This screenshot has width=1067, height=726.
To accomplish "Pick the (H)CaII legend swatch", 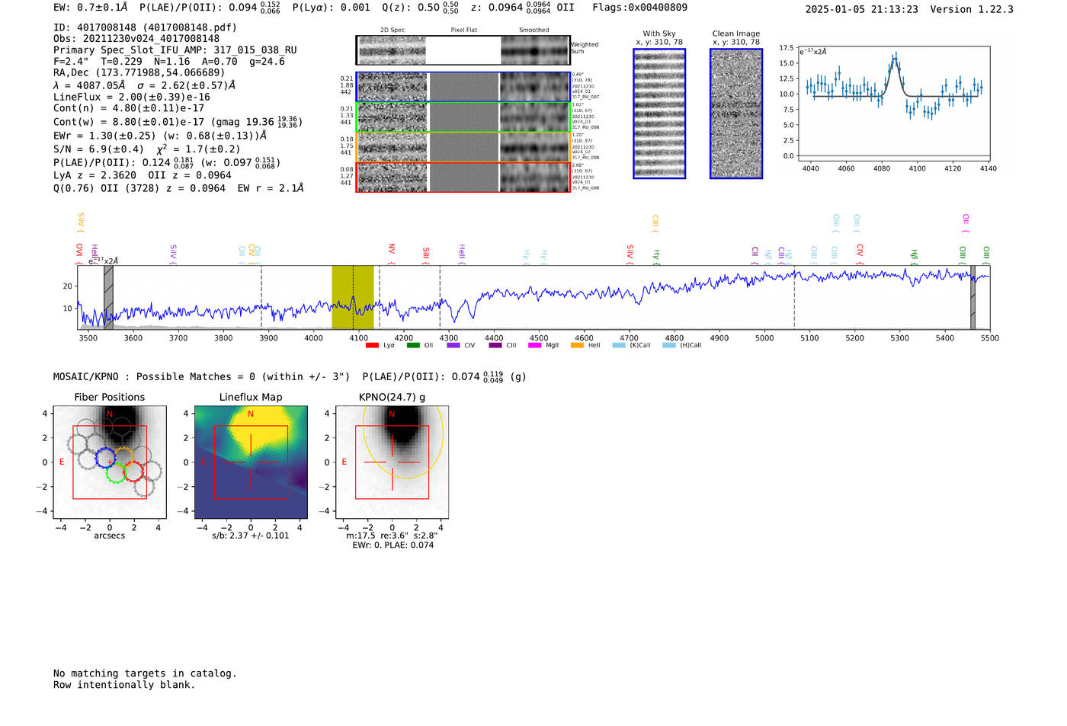I will pyautogui.click(x=669, y=345).
